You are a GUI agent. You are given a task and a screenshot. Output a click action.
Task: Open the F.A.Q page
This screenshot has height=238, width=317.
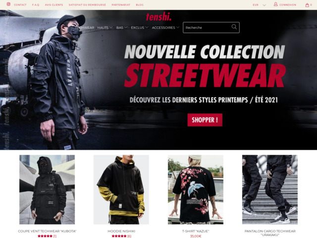pyautogui.click(x=36, y=5)
